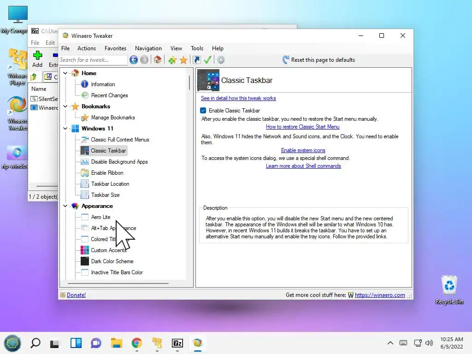Open settings gear in Winaero toolbar
472x354 pixels.
[221, 60]
